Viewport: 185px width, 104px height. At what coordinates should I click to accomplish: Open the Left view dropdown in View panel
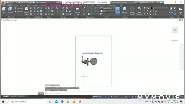pos(107,11)
